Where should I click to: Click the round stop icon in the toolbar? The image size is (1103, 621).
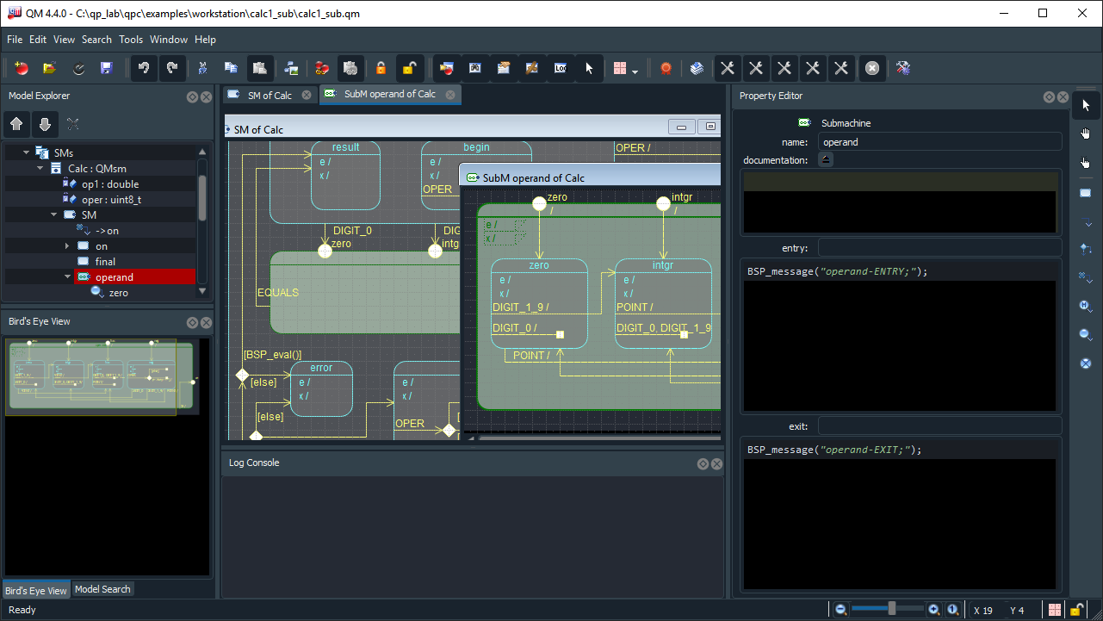[x=872, y=68]
